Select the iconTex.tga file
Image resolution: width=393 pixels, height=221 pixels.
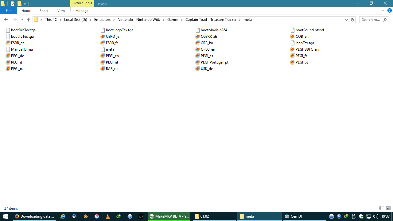[x=302, y=43]
